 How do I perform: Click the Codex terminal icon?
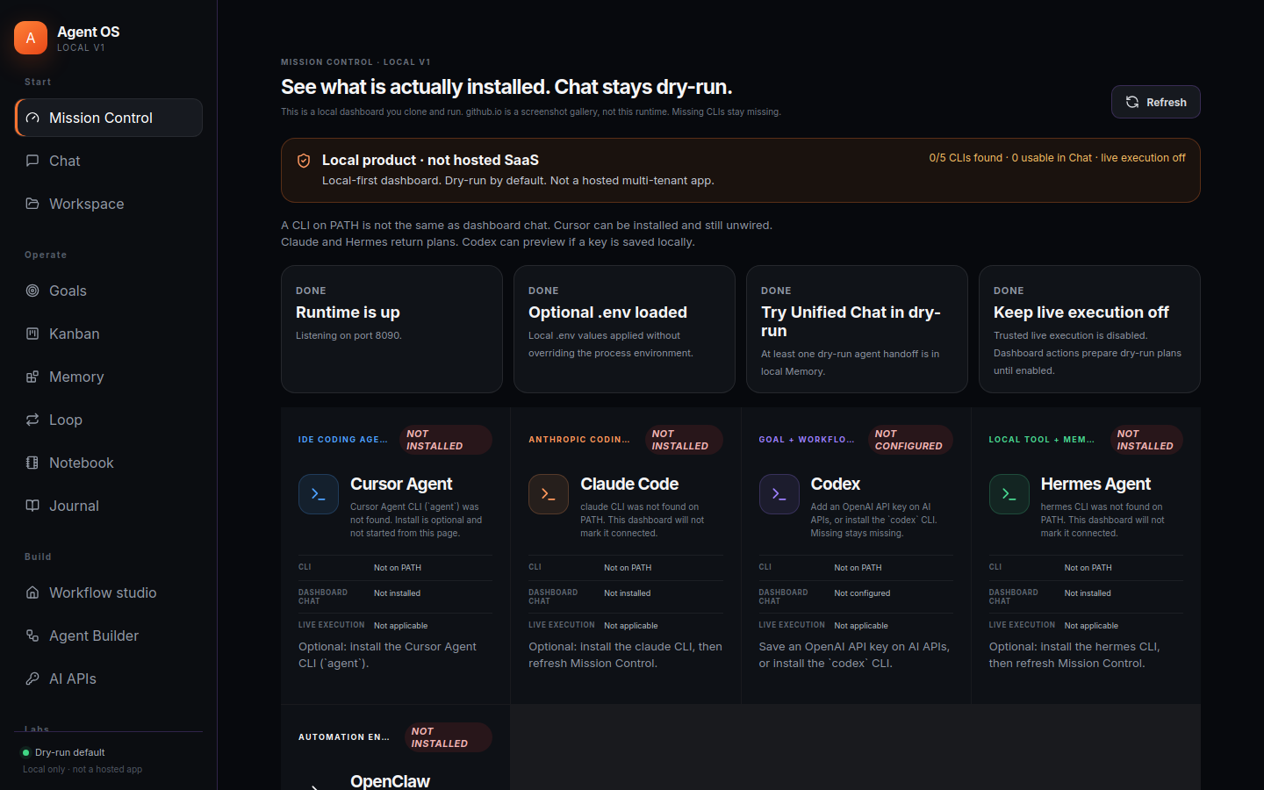coord(779,494)
